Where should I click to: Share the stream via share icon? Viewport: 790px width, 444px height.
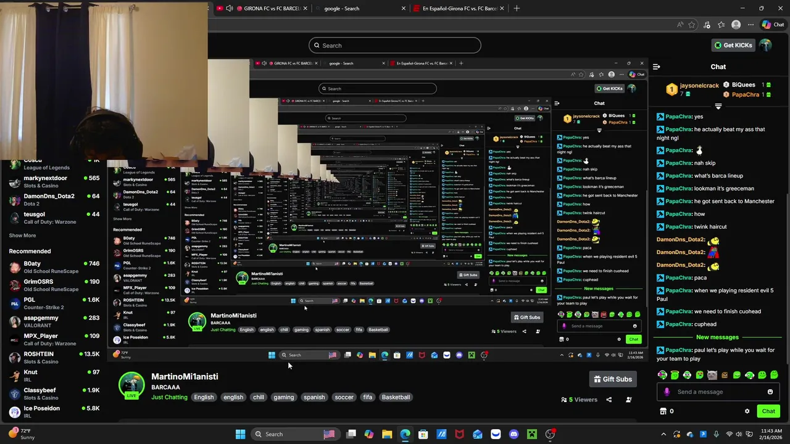pyautogui.click(x=609, y=400)
